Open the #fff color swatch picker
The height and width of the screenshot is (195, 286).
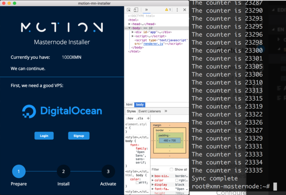coord(137,183)
